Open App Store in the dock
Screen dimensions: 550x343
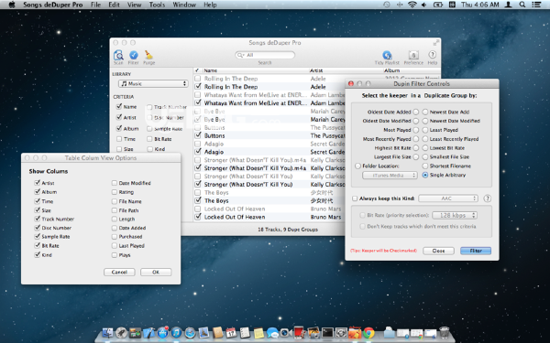(162, 333)
